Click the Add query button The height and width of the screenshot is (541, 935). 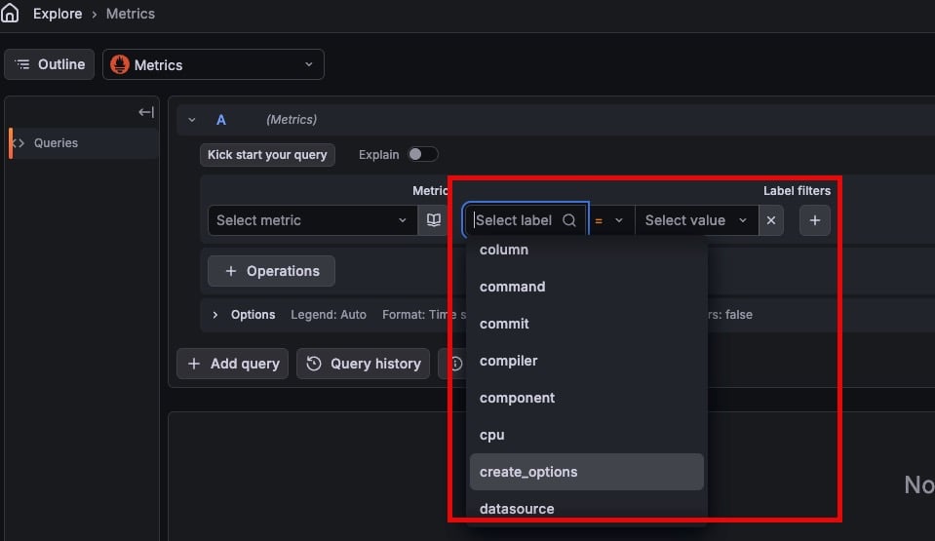pos(233,364)
